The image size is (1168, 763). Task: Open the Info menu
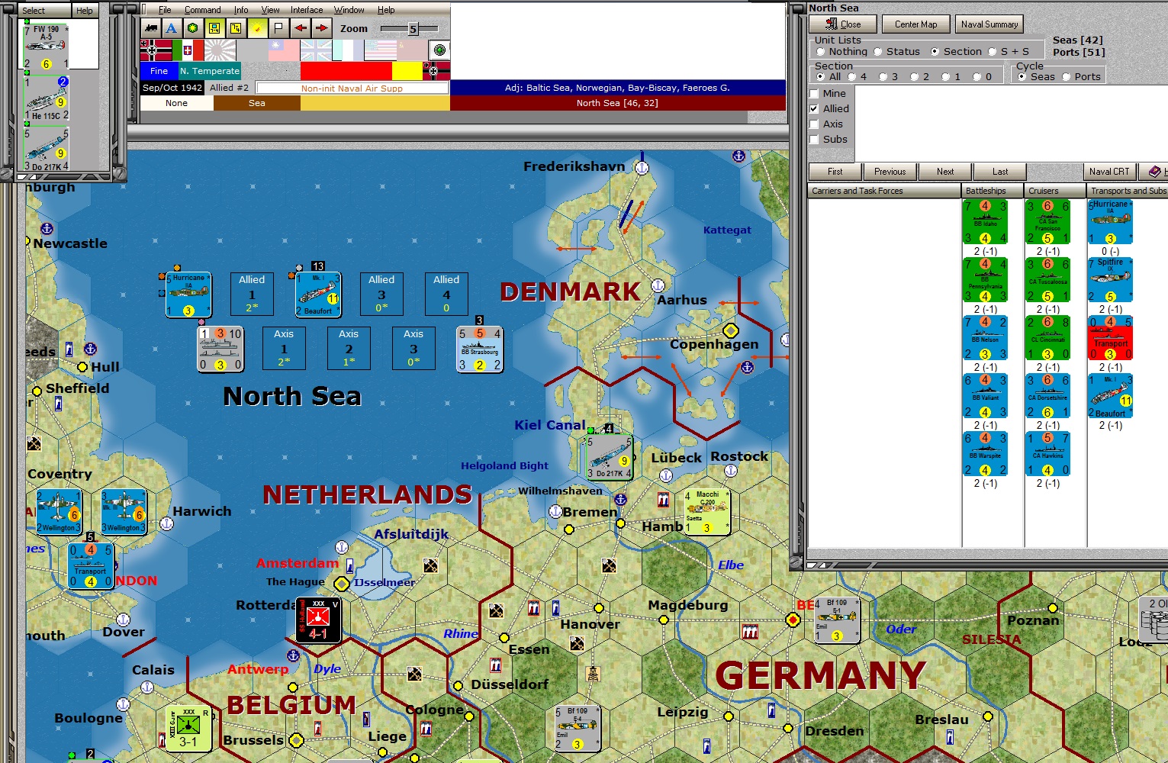[x=241, y=10]
